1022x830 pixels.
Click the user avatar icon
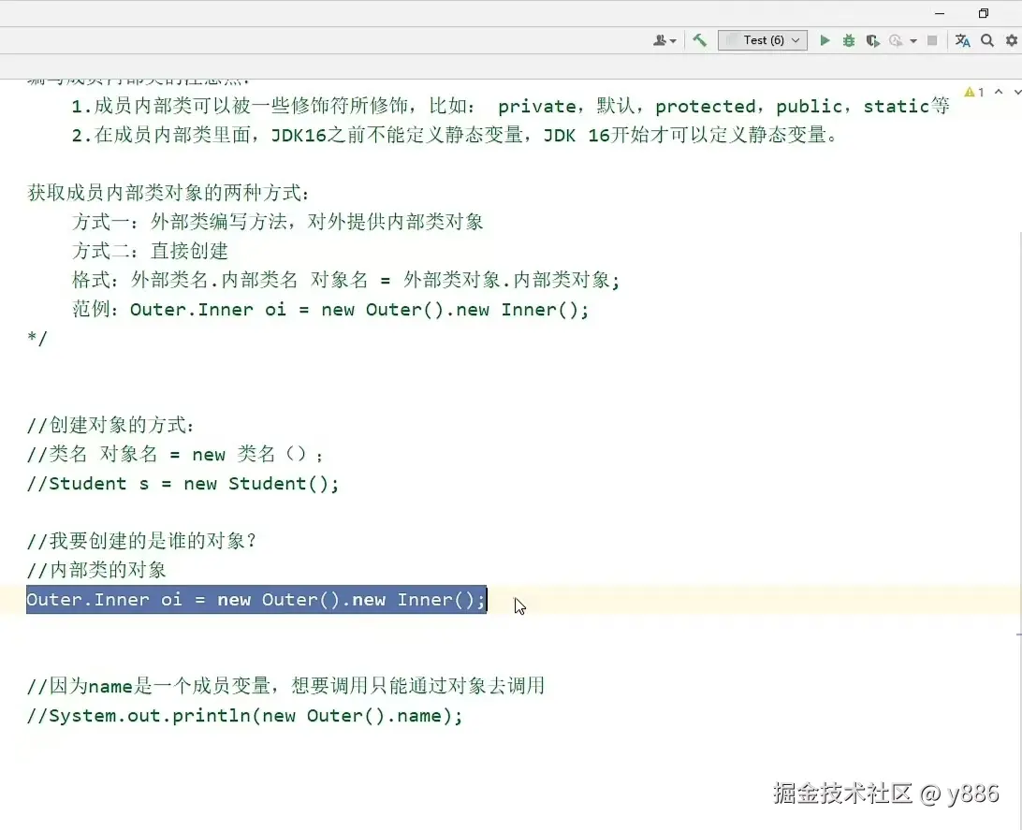click(x=659, y=41)
